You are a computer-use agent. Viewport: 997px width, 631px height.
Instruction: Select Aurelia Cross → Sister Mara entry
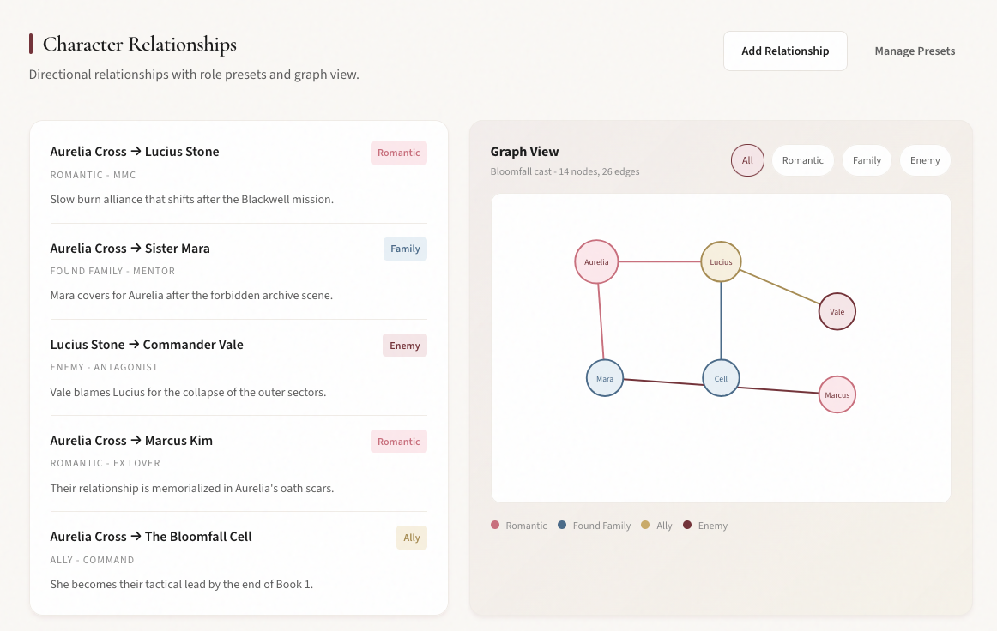(130, 249)
